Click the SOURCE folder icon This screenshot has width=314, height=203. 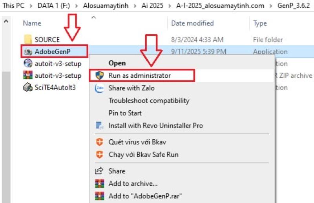(28, 40)
